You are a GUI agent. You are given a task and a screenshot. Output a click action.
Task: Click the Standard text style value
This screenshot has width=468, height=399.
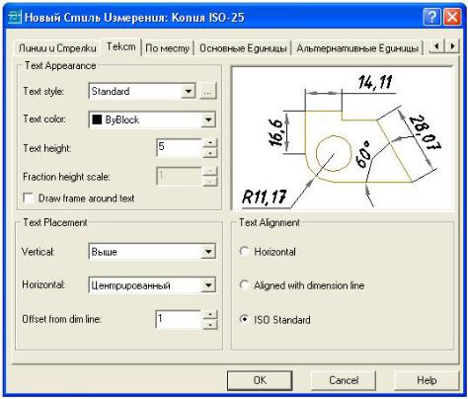tap(111, 91)
